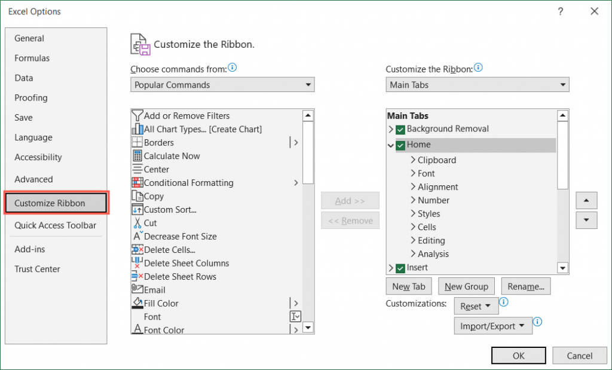This screenshot has width=612, height=370.
Task: Click the New Tab button
Action: [409, 286]
